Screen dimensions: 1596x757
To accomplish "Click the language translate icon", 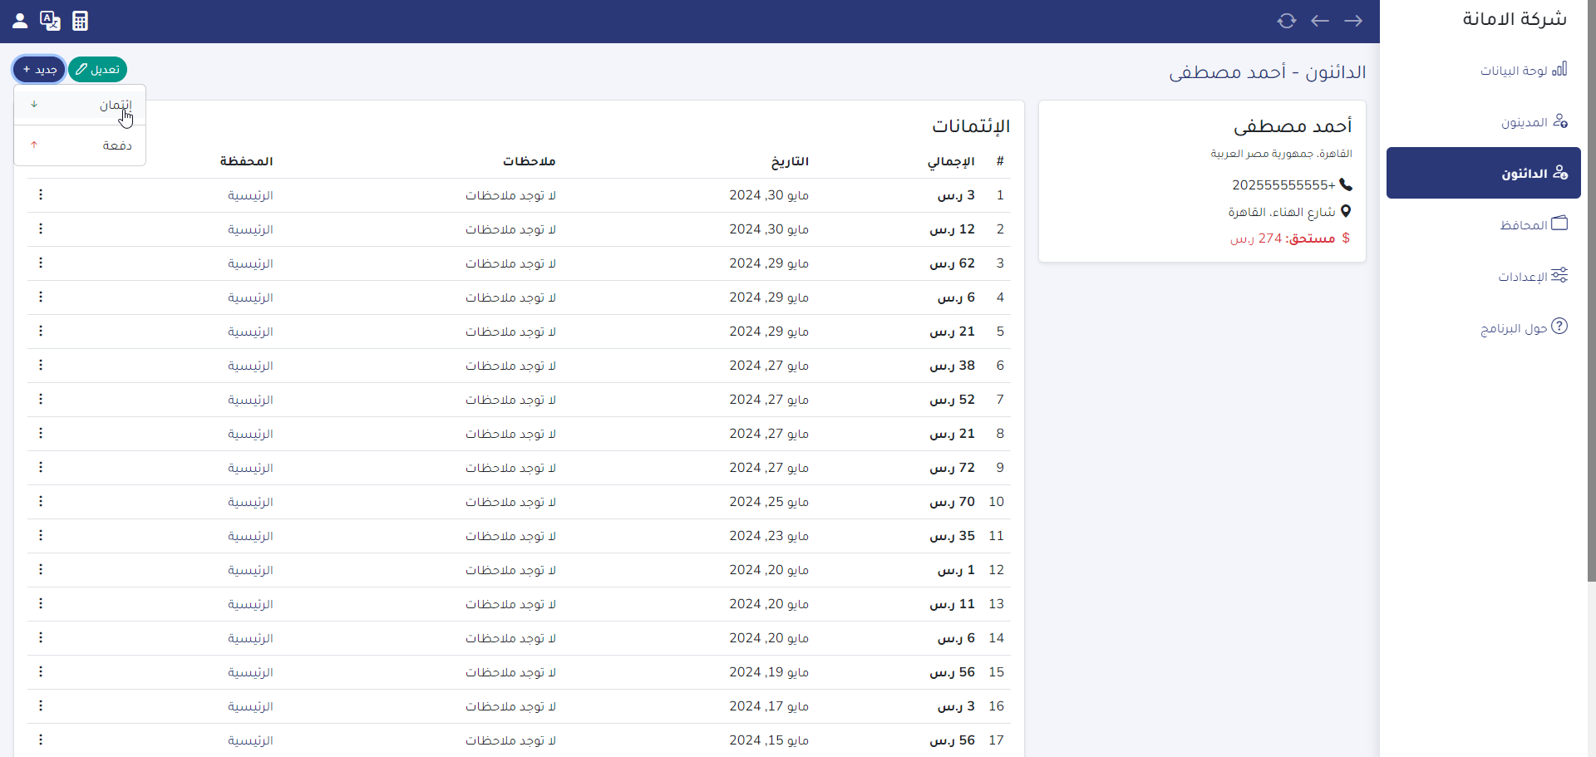I will 50,21.
